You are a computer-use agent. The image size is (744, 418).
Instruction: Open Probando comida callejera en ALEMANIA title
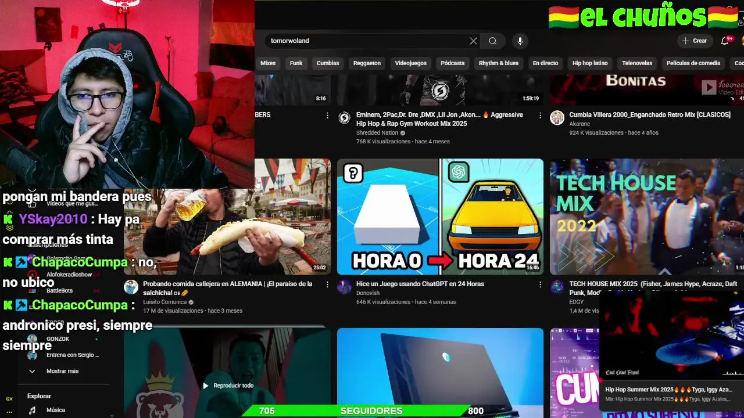tap(228, 288)
